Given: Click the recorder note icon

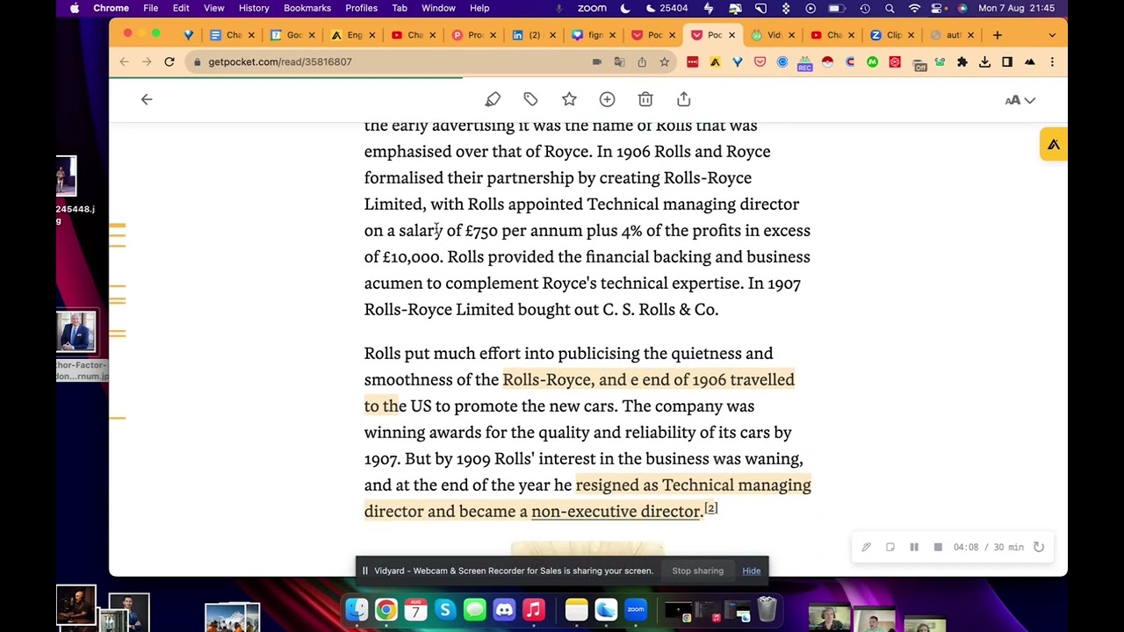Looking at the screenshot, I should coord(890,547).
